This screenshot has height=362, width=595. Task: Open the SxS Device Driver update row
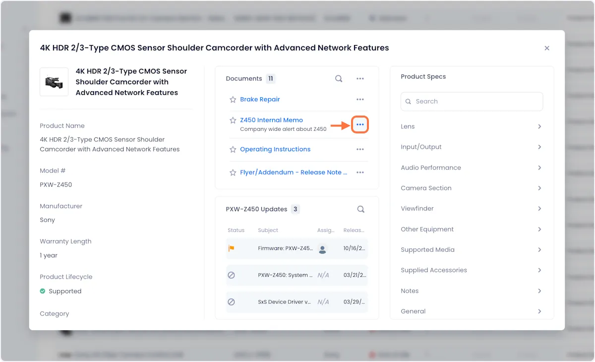point(297,302)
